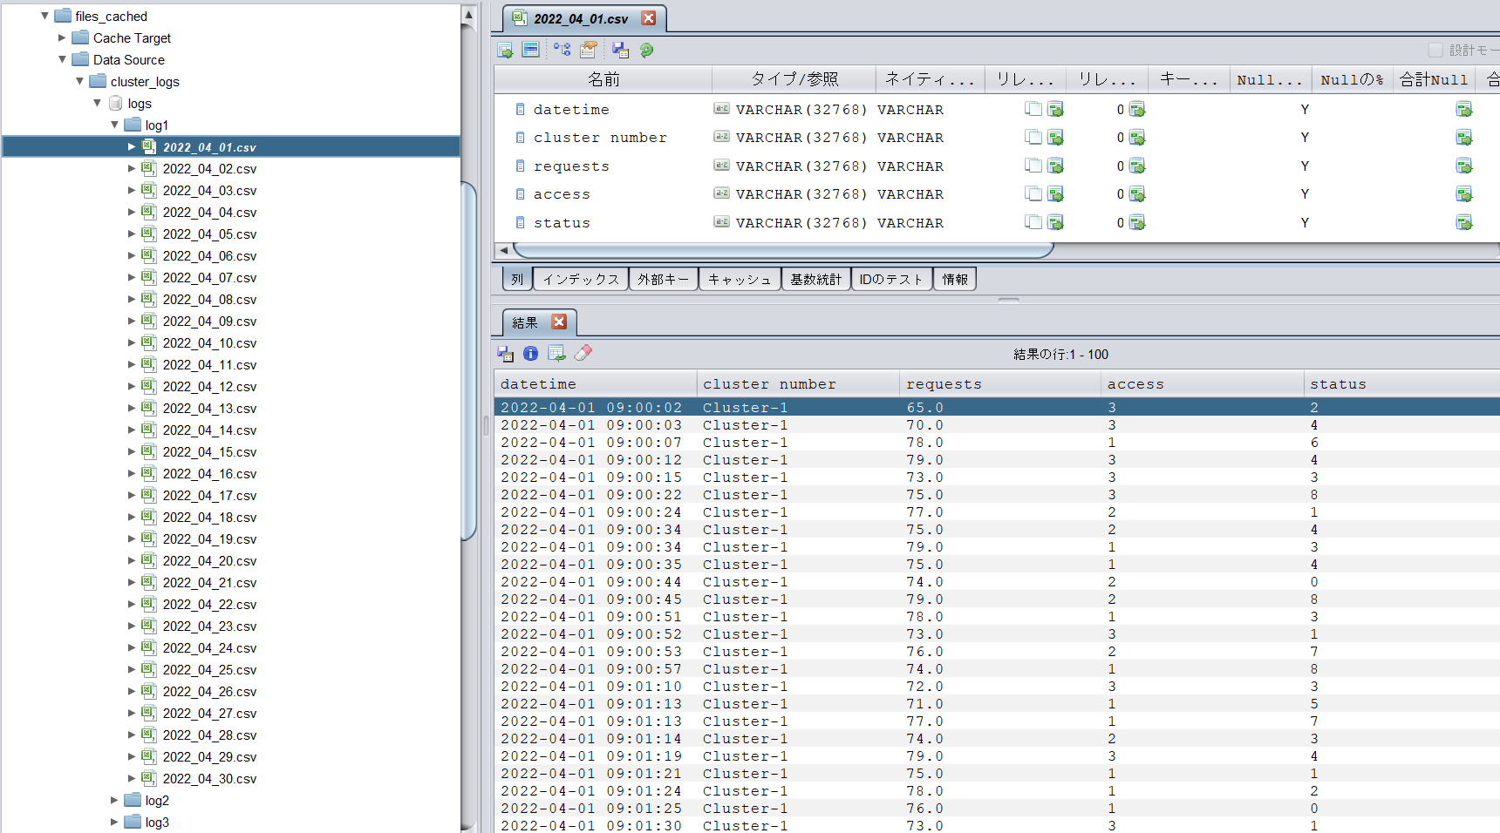The width and height of the screenshot is (1500, 833).
Task: Click the tree pane vertical scrollbar thumb
Action: 468,361
